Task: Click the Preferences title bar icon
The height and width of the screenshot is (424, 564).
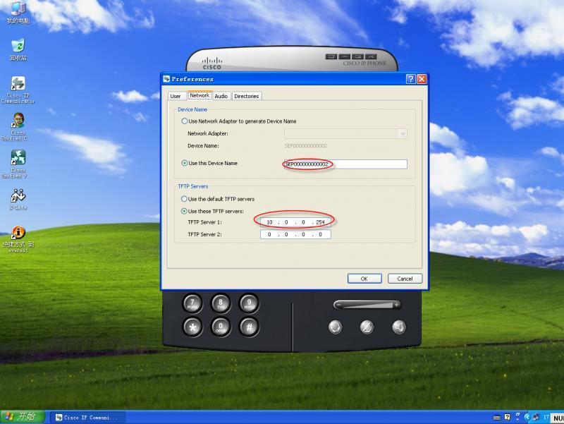Action: [166, 79]
